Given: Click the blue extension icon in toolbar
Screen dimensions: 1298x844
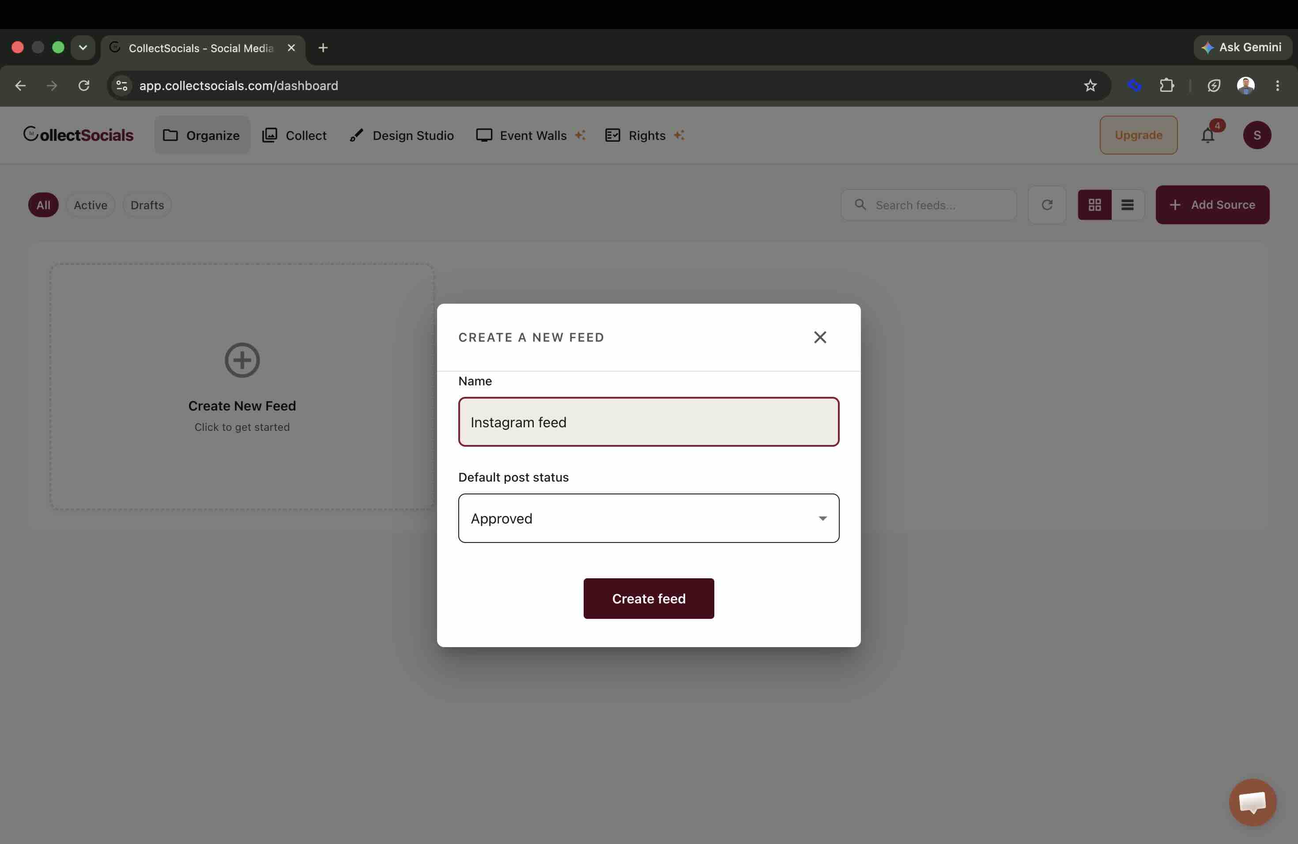Looking at the screenshot, I should (1134, 86).
